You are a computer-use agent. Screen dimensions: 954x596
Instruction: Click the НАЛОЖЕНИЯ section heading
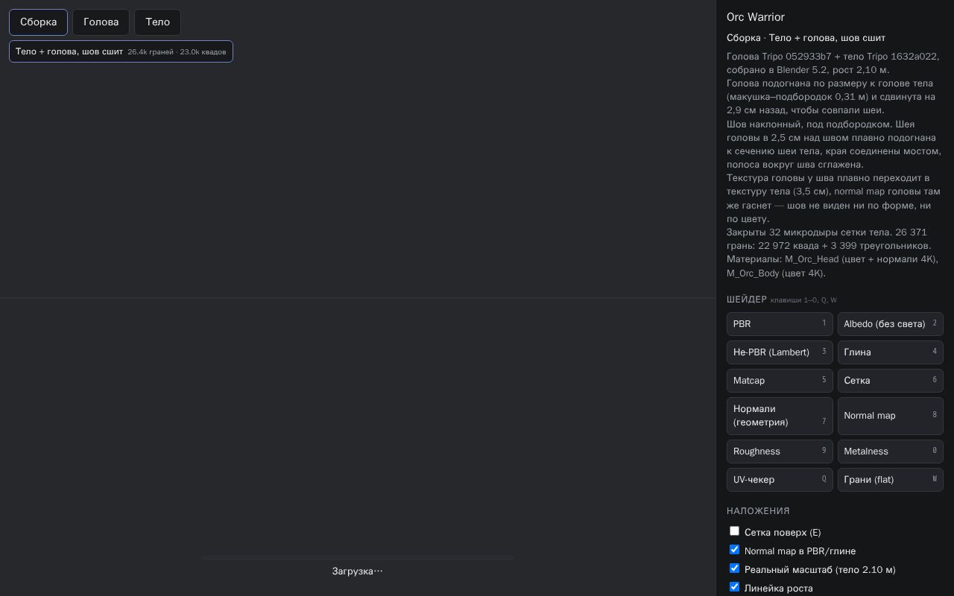[x=758, y=511]
